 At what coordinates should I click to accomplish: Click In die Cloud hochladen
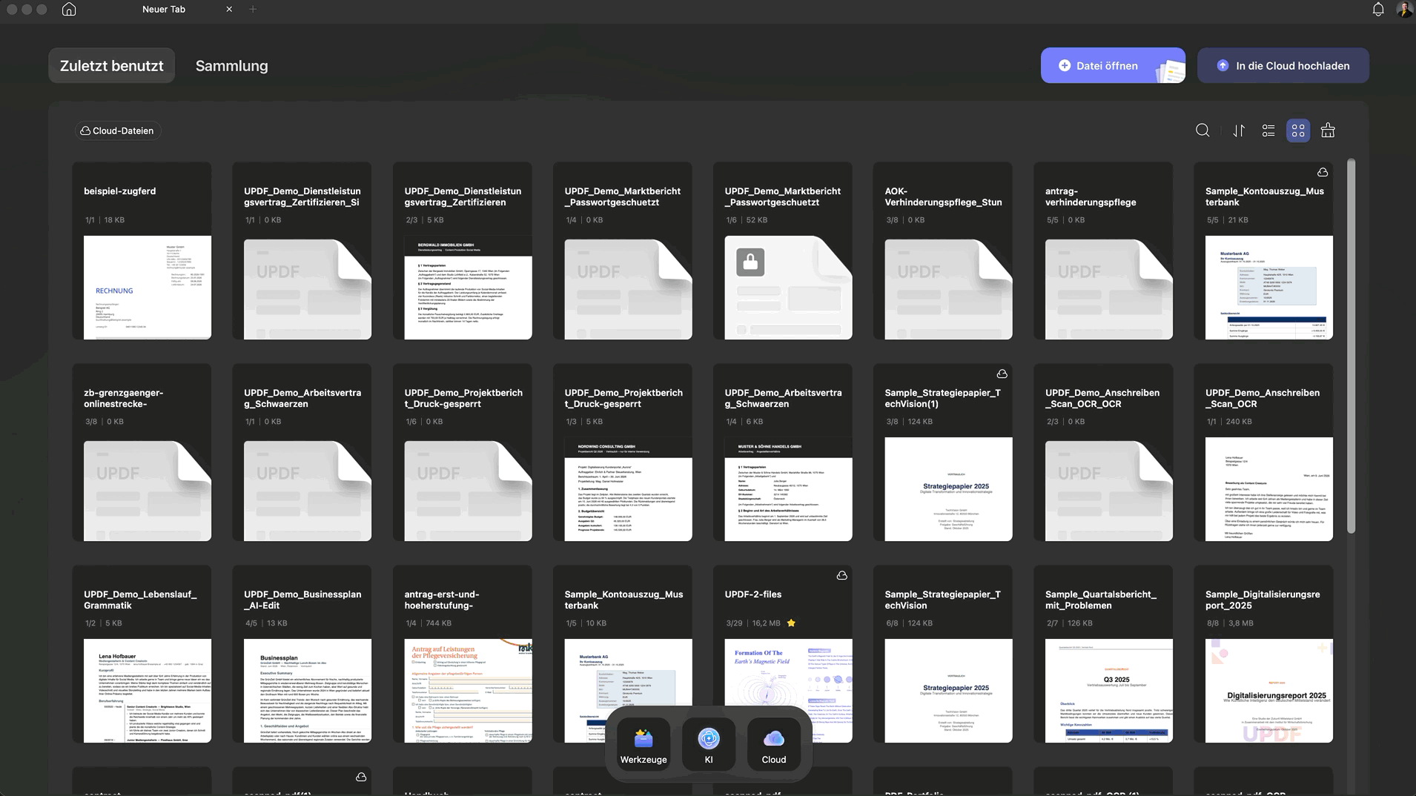click(1283, 66)
